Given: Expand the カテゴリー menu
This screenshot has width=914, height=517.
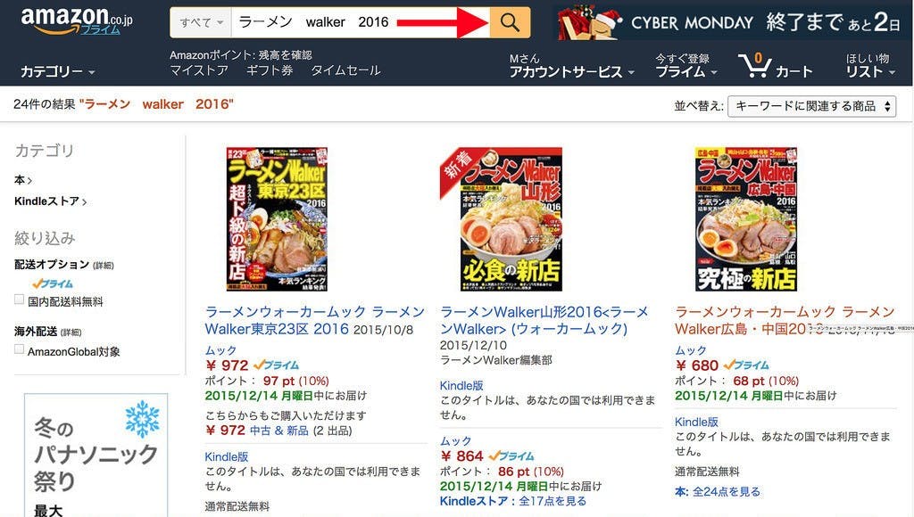Looking at the screenshot, I should (57, 71).
